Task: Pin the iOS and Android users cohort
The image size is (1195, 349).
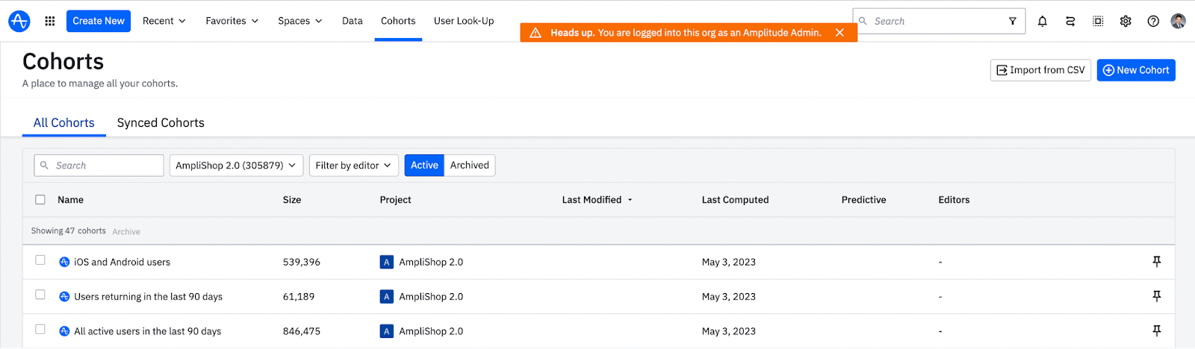Action: click(x=1157, y=262)
